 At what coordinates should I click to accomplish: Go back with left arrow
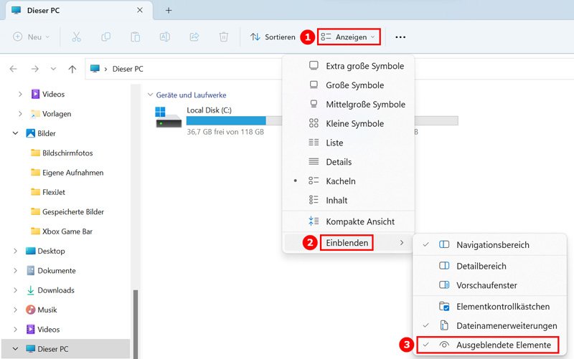(14, 69)
